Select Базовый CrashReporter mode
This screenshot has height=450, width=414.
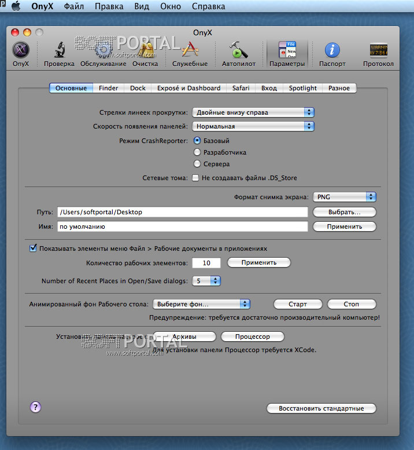click(x=197, y=141)
